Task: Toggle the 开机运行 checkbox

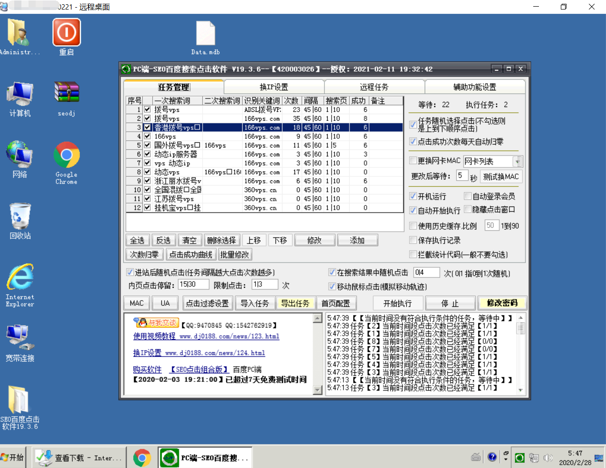Action: pyautogui.click(x=413, y=196)
